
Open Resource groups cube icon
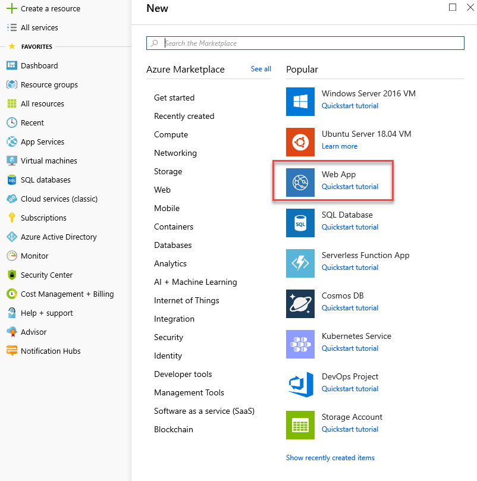point(12,84)
